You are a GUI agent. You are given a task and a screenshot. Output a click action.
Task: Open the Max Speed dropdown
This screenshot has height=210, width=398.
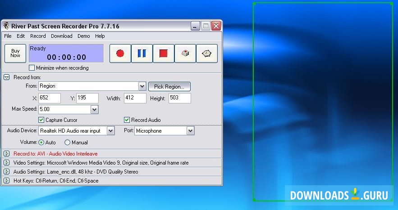point(94,109)
